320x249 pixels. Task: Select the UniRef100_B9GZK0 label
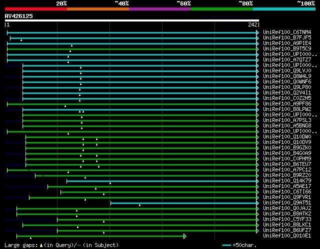coord(287,148)
